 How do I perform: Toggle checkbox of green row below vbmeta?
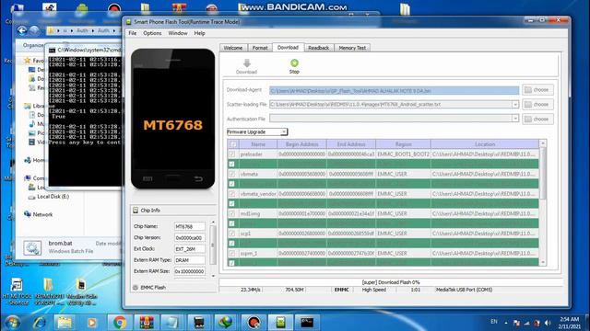click(231, 184)
